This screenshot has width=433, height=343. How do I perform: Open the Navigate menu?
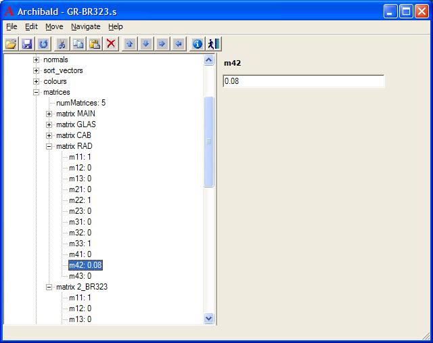click(x=85, y=26)
